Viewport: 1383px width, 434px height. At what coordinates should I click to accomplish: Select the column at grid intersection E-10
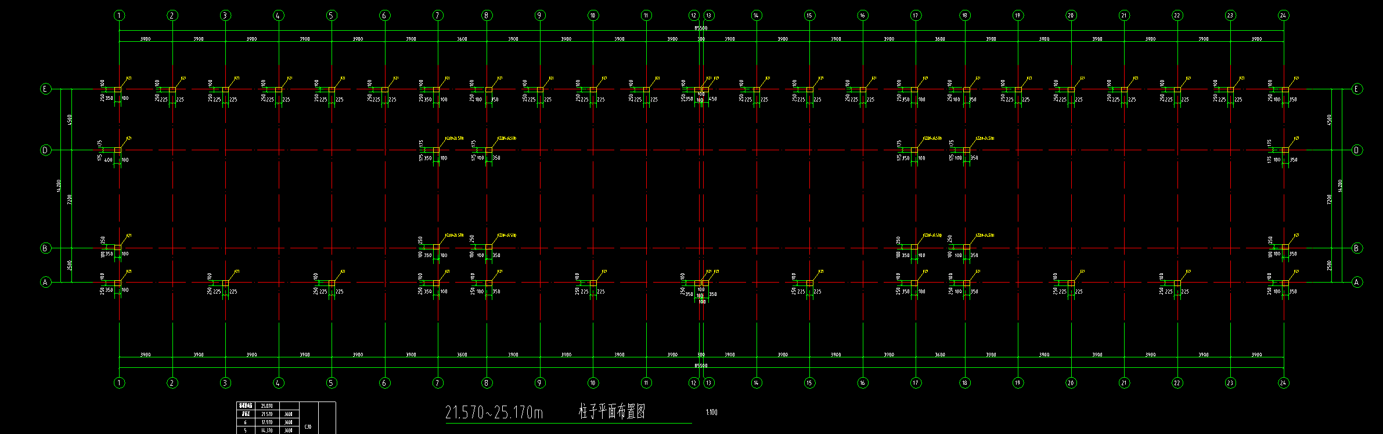pos(593,90)
